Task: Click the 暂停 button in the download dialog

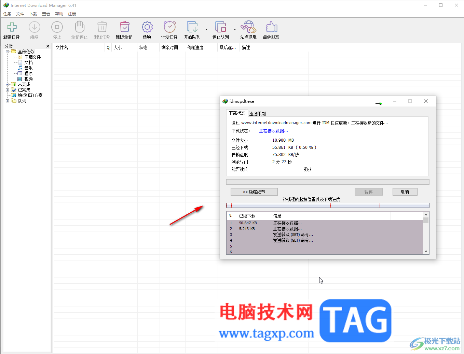Action: click(x=368, y=192)
